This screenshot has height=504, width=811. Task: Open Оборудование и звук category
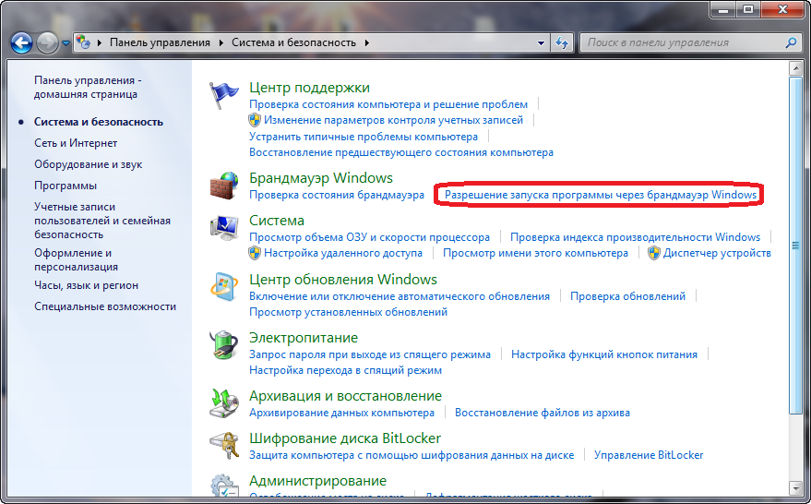[x=88, y=164]
